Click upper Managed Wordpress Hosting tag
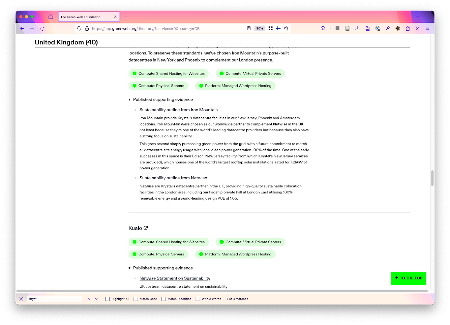The width and height of the screenshot is (450, 325). pyautogui.click(x=235, y=86)
